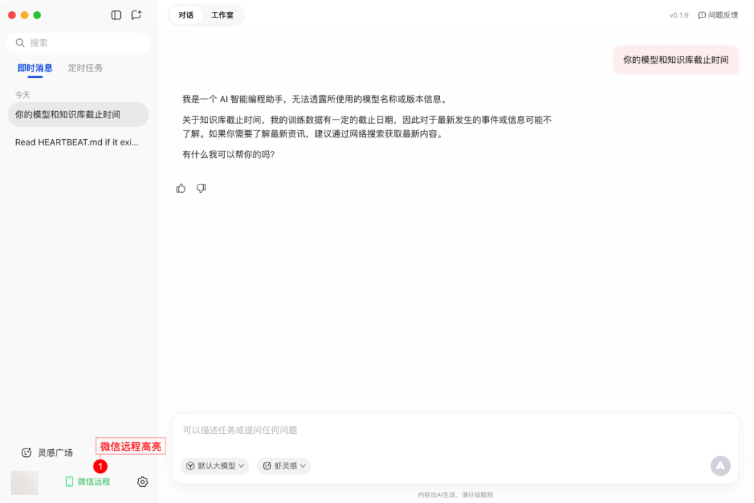Open the Read HEARTBEAT.md conversation

78,142
